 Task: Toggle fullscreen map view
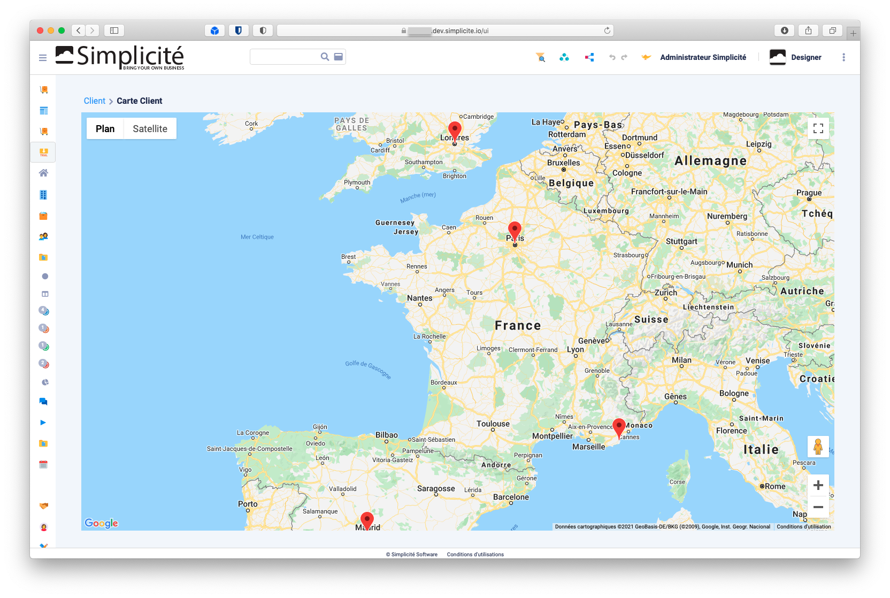point(818,128)
